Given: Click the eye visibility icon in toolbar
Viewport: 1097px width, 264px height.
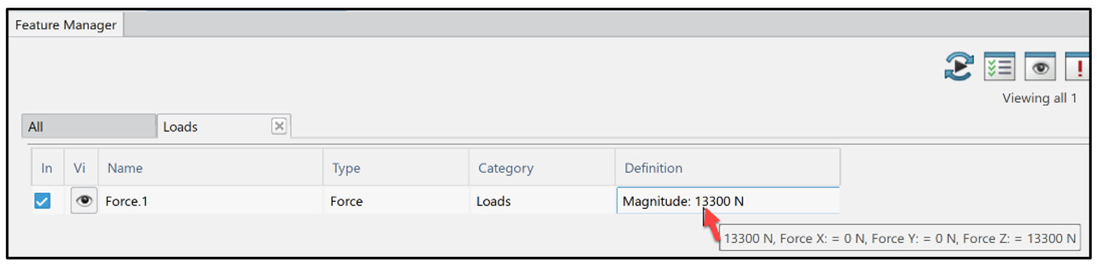Looking at the screenshot, I should tap(1040, 67).
